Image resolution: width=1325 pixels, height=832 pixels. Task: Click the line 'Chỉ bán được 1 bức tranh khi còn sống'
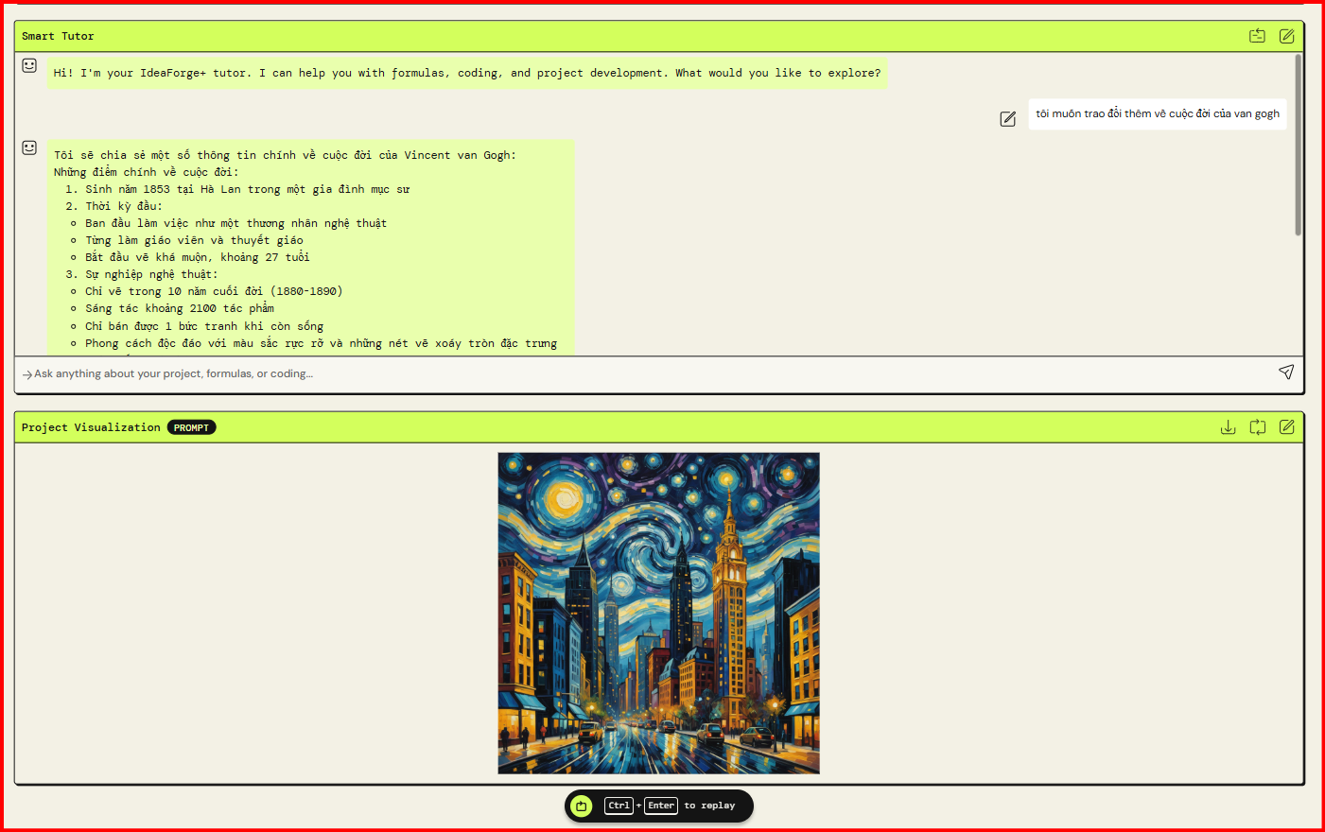204,326
